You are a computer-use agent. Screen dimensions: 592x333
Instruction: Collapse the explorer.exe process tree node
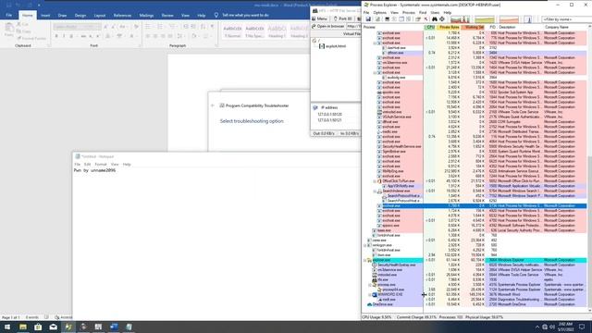coord(365,260)
